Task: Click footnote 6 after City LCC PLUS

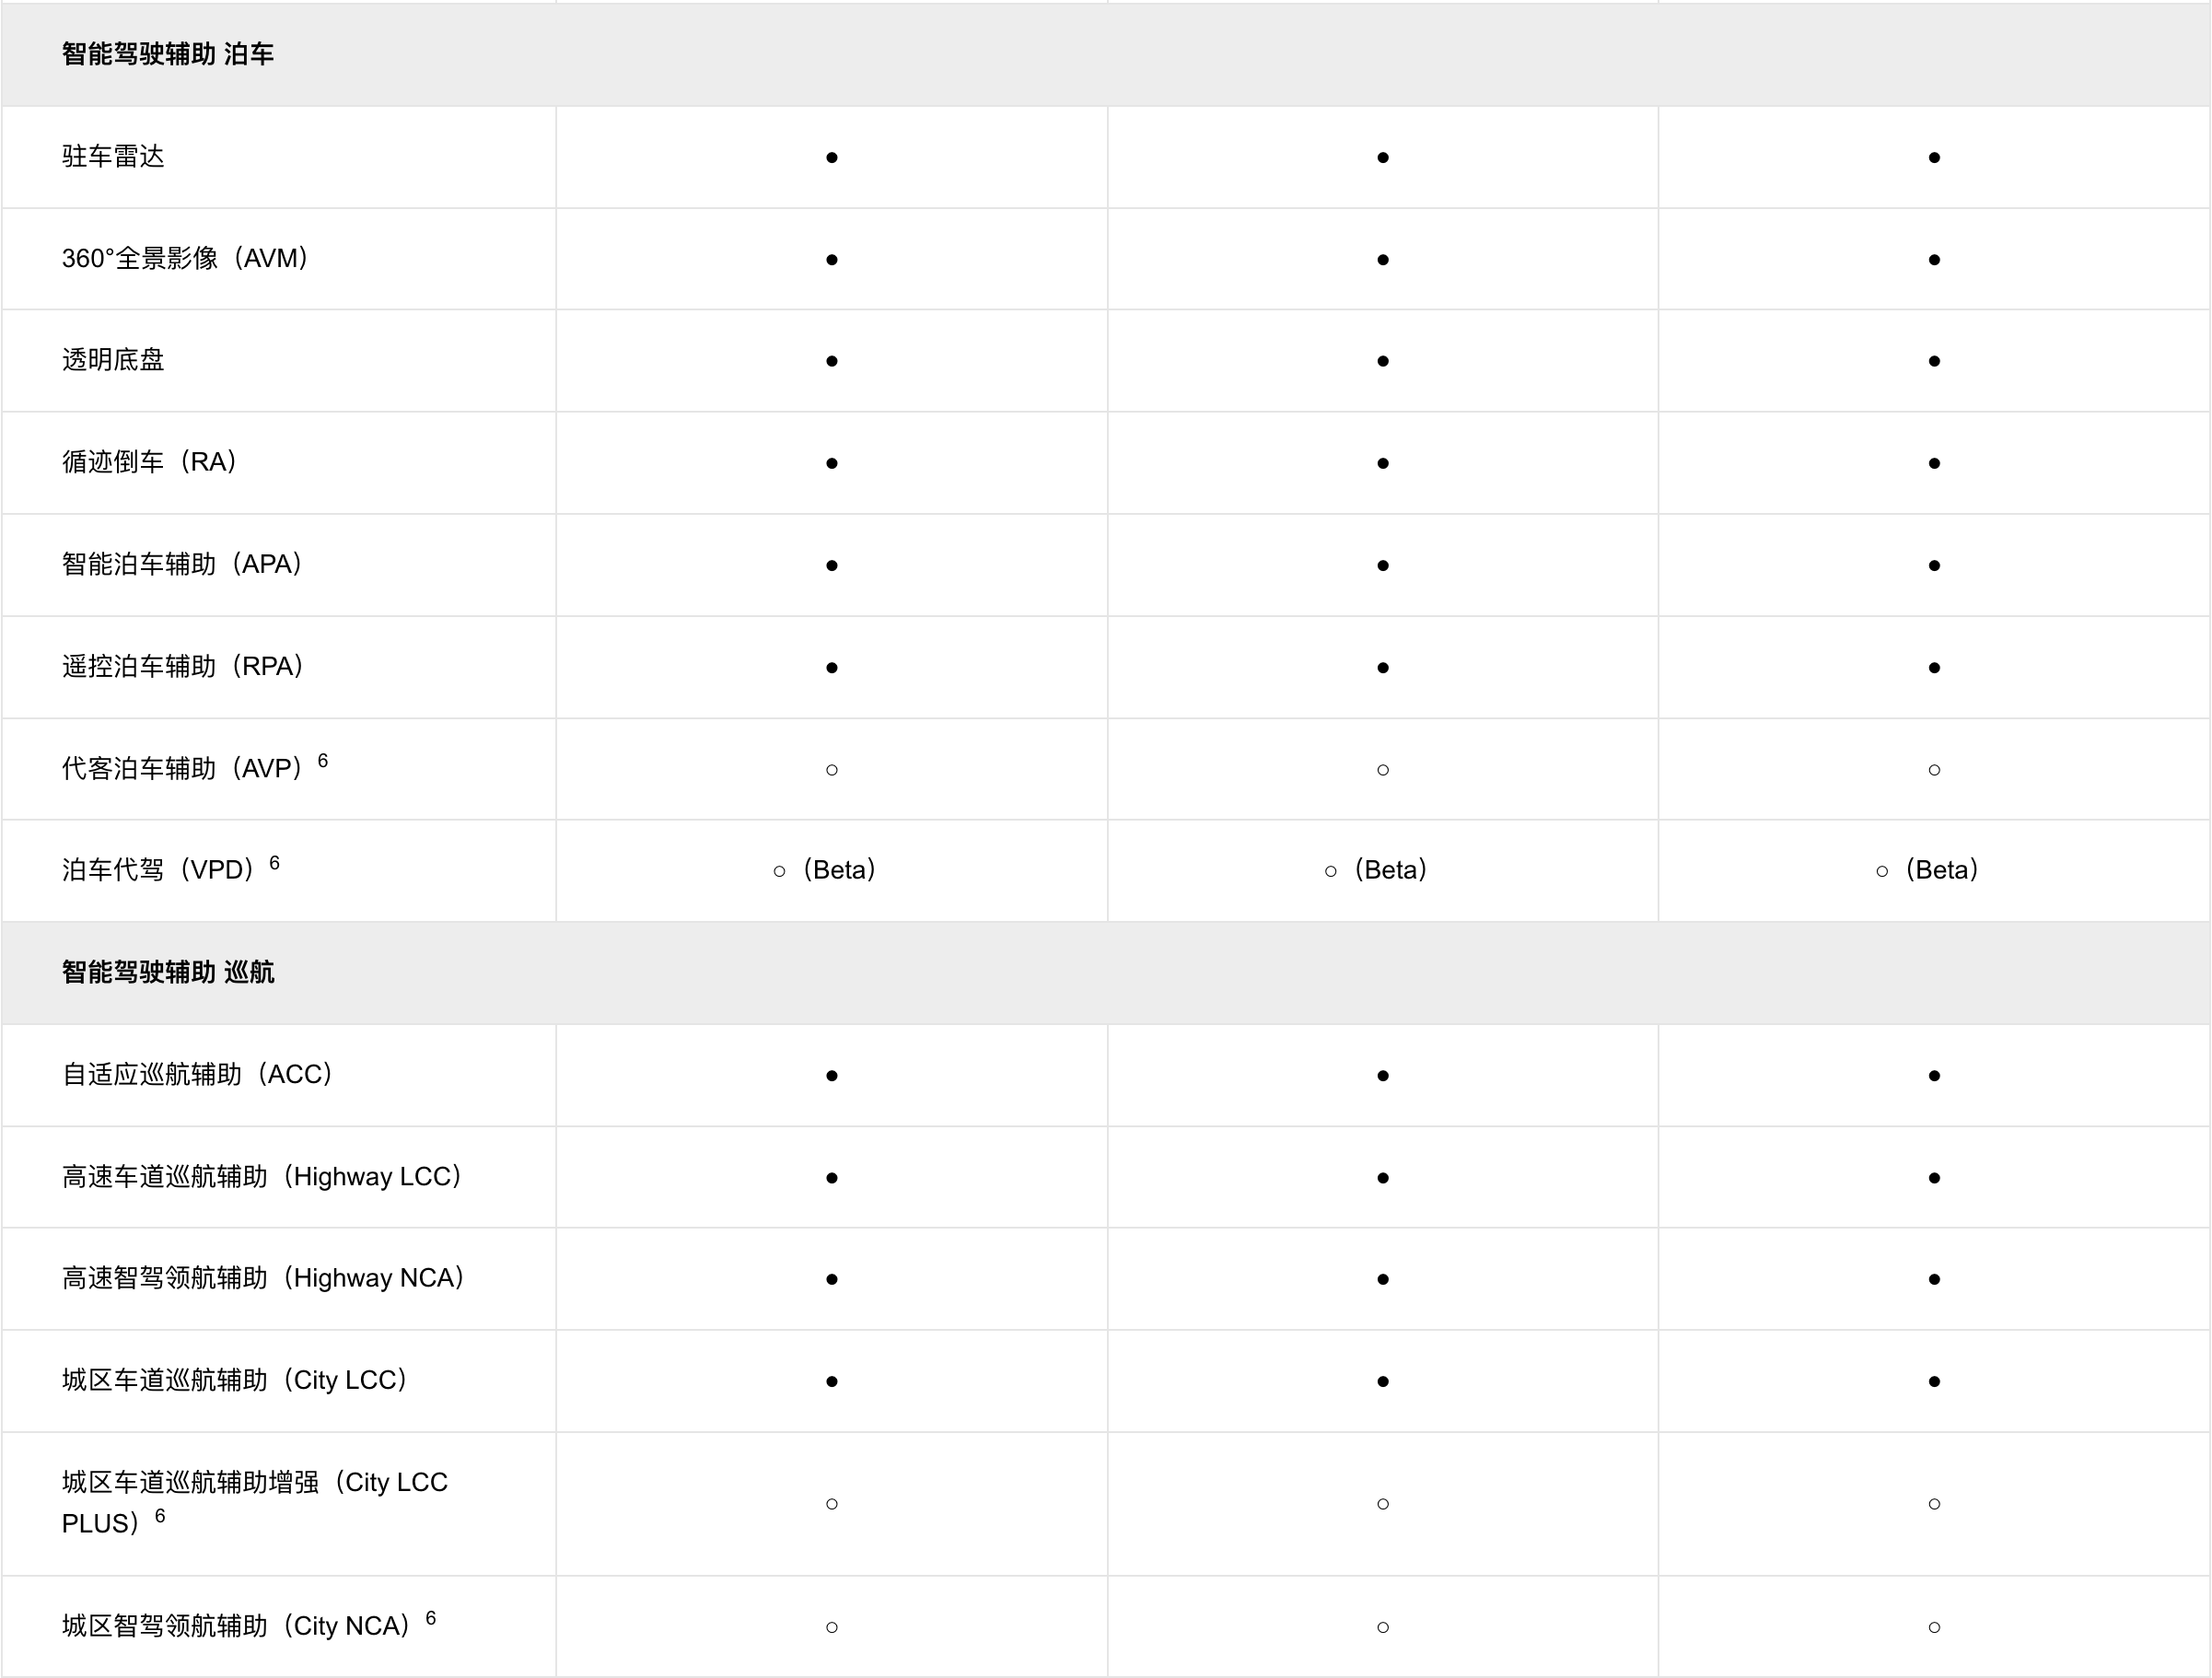Action: [160, 1516]
